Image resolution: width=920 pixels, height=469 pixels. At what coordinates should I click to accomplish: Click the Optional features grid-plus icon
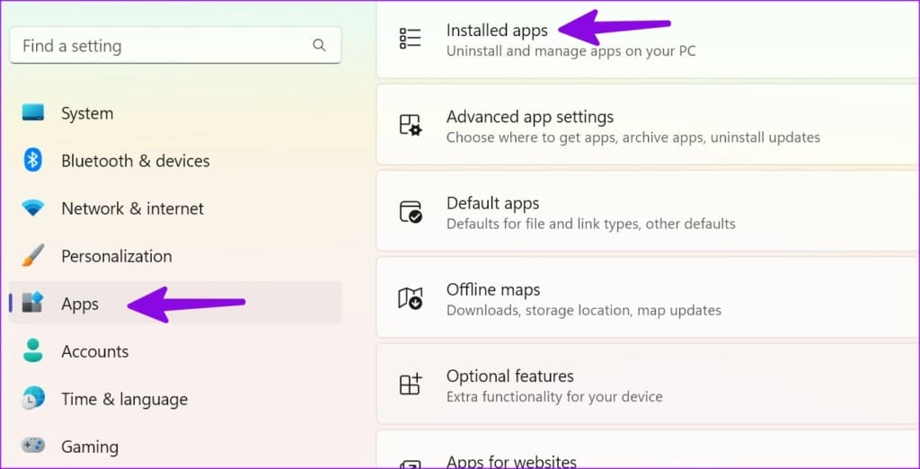click(410, 384)
